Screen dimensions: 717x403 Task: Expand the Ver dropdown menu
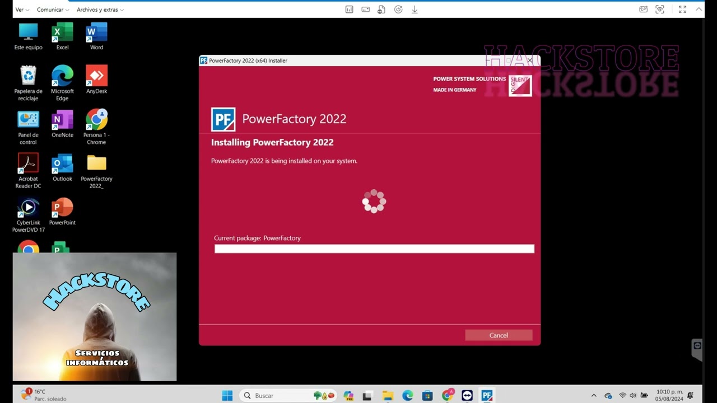click(22, 10)
